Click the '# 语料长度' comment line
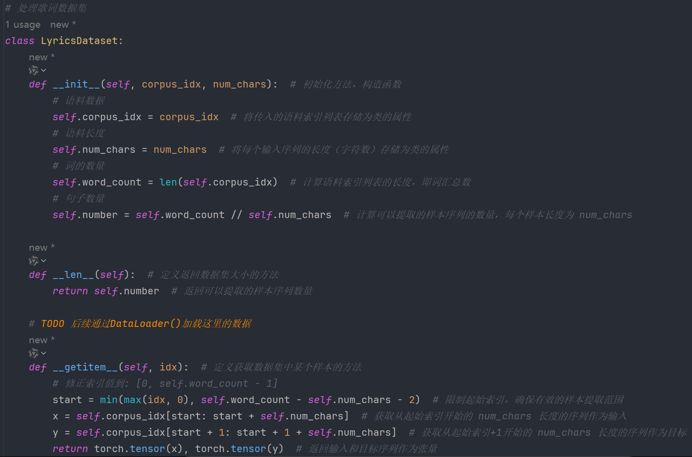The width and height of the screenshot is (692, 457). pyautogui.click(x=79, y=134)
